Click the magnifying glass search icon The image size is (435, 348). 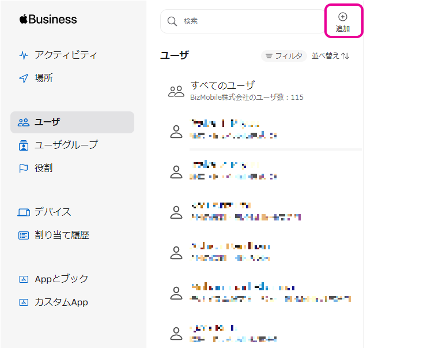coord(172,21)
